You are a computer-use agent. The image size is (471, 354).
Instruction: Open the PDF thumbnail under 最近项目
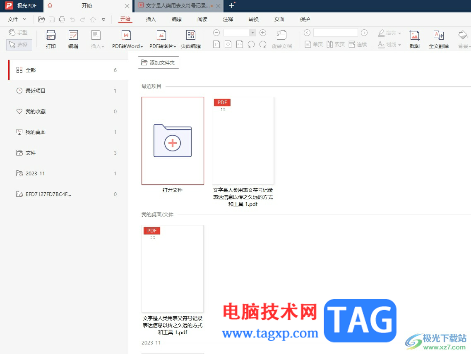point(243,141)
